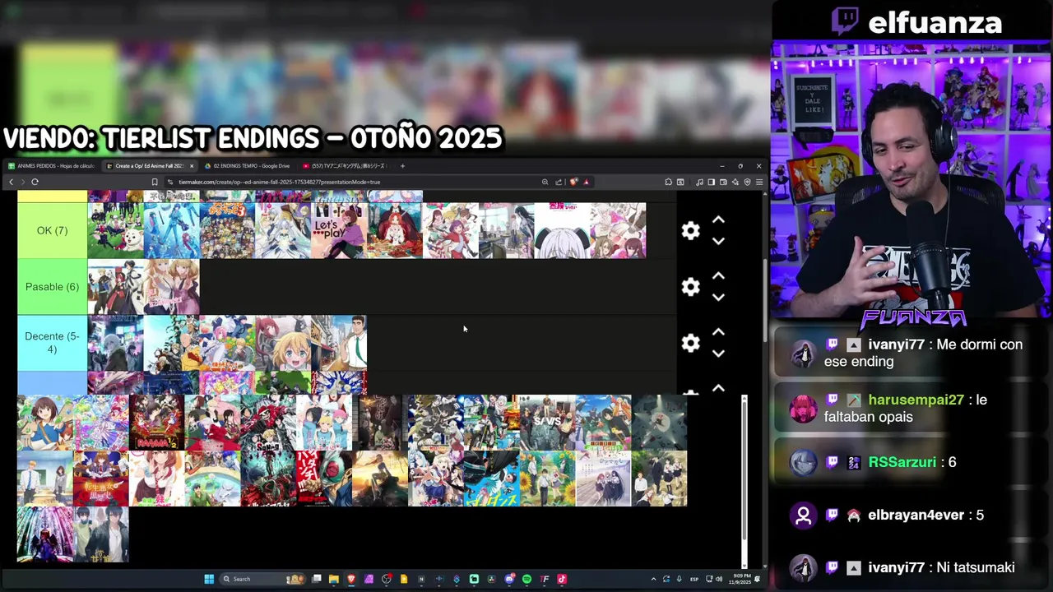Screen dimensions: 1053x592
Task: Open the clock showing 9:09 PM
Action: (740, 579)
